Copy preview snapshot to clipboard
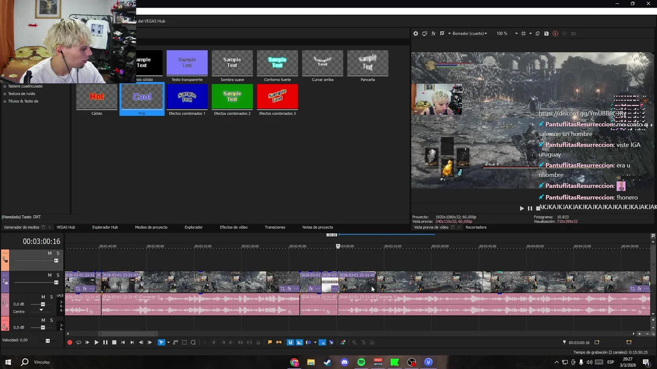Viewport: 657px width, 369px height. (x=537, y=33)
